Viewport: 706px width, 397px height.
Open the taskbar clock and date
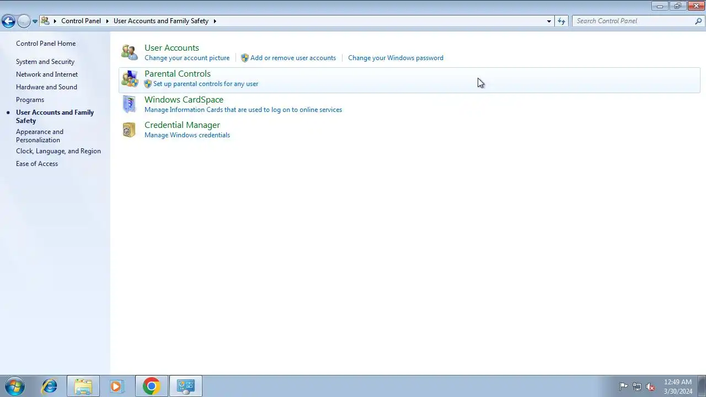(x=678, y=387)
